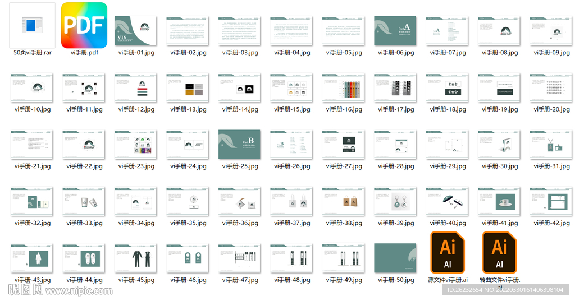Select thumbnail vi手册-48.jpg

tap(291, 258)
